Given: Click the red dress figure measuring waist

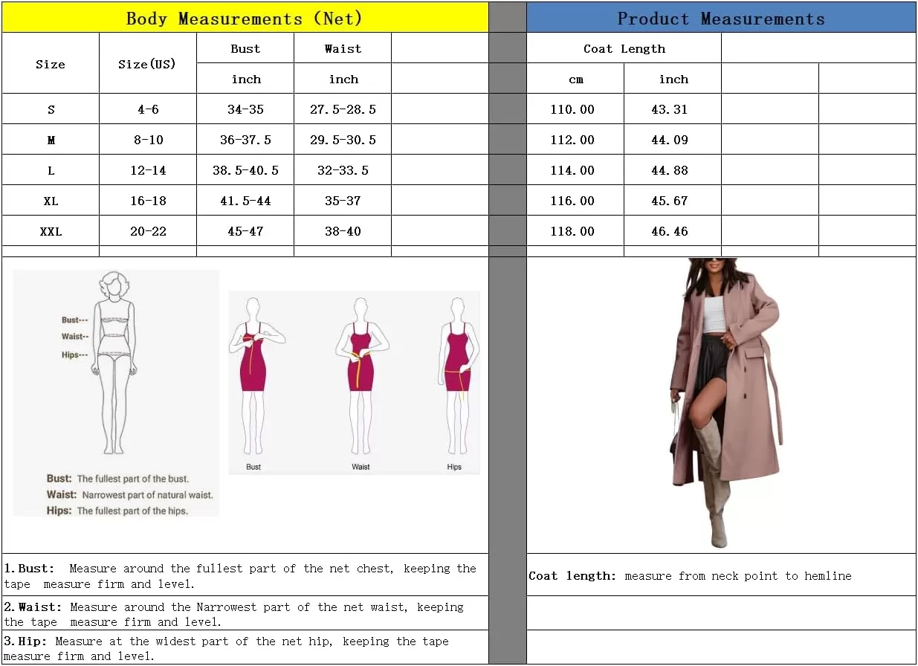Looking at the screenshot, I should [x=361, y=378].
